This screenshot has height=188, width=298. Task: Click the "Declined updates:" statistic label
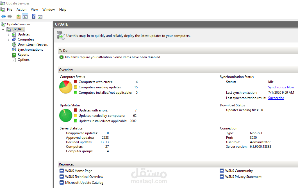tap(79, 142)
